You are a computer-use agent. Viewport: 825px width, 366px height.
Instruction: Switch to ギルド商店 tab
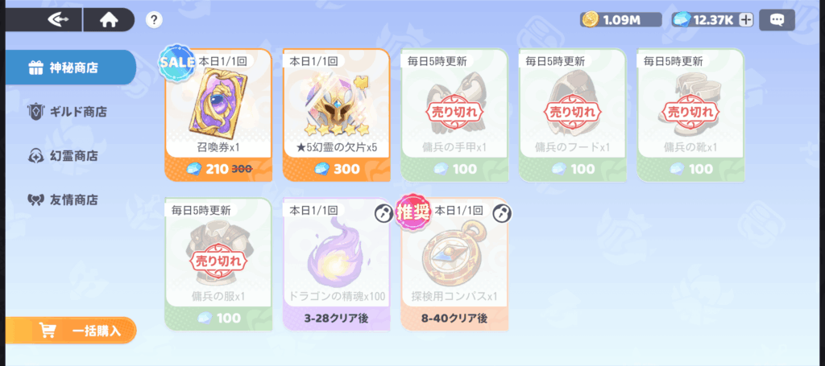(x=68, y=111)
